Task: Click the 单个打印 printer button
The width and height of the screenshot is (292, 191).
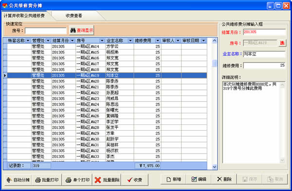Action: click(x=77, y=180)
